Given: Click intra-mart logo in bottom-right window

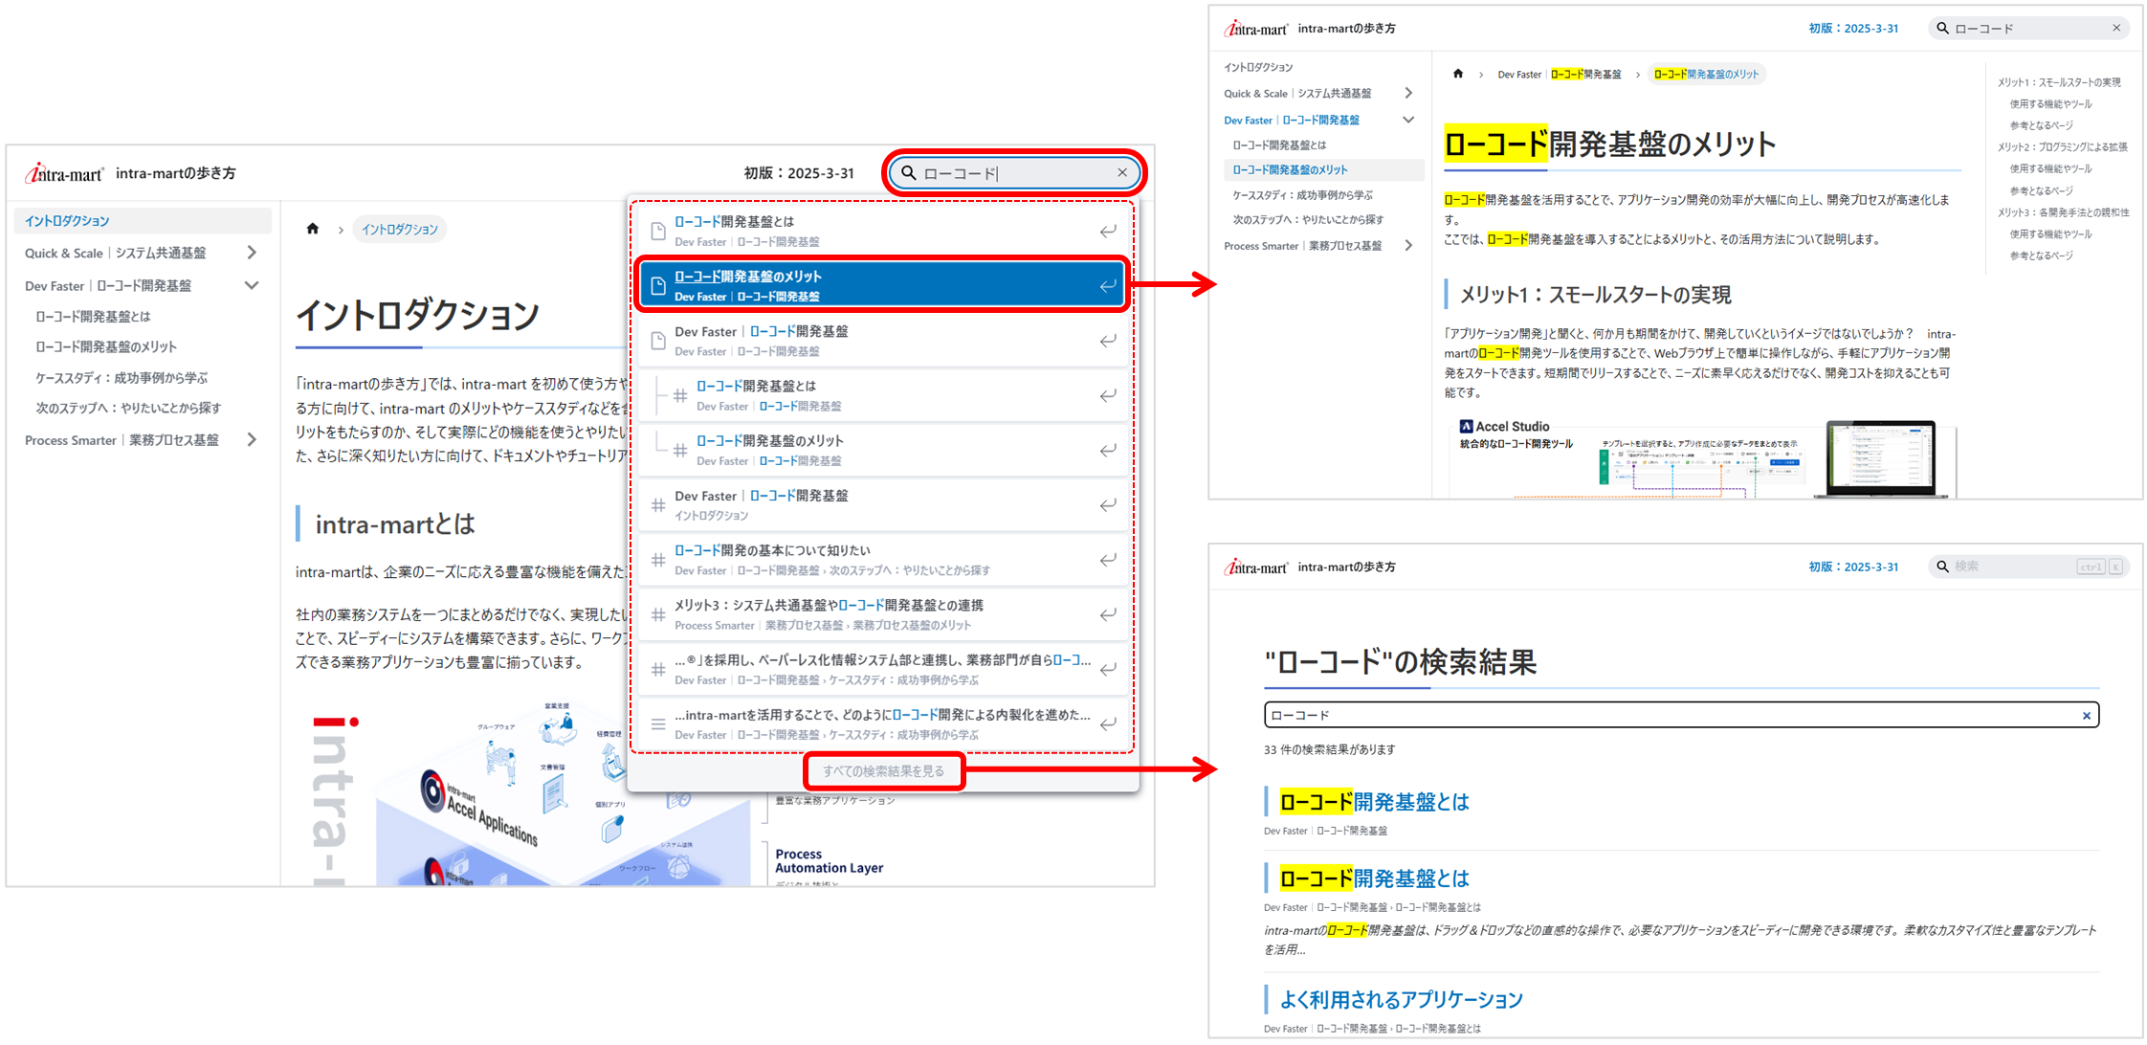Looking at the screenshot, I should tap(1256, 567).
